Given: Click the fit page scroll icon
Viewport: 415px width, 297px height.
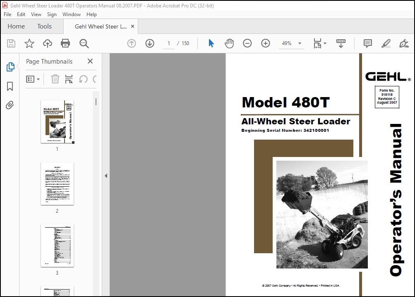Looking at the screenshot, I should [x=317, y=43].
